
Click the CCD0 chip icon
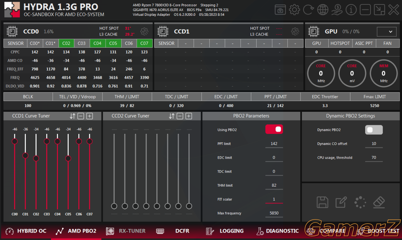12,32
